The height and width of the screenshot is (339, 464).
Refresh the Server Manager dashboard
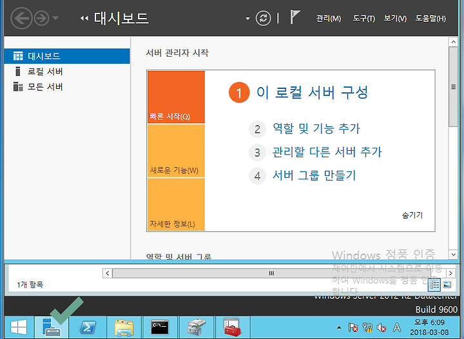pyautogui.click(x=263, y=18)
